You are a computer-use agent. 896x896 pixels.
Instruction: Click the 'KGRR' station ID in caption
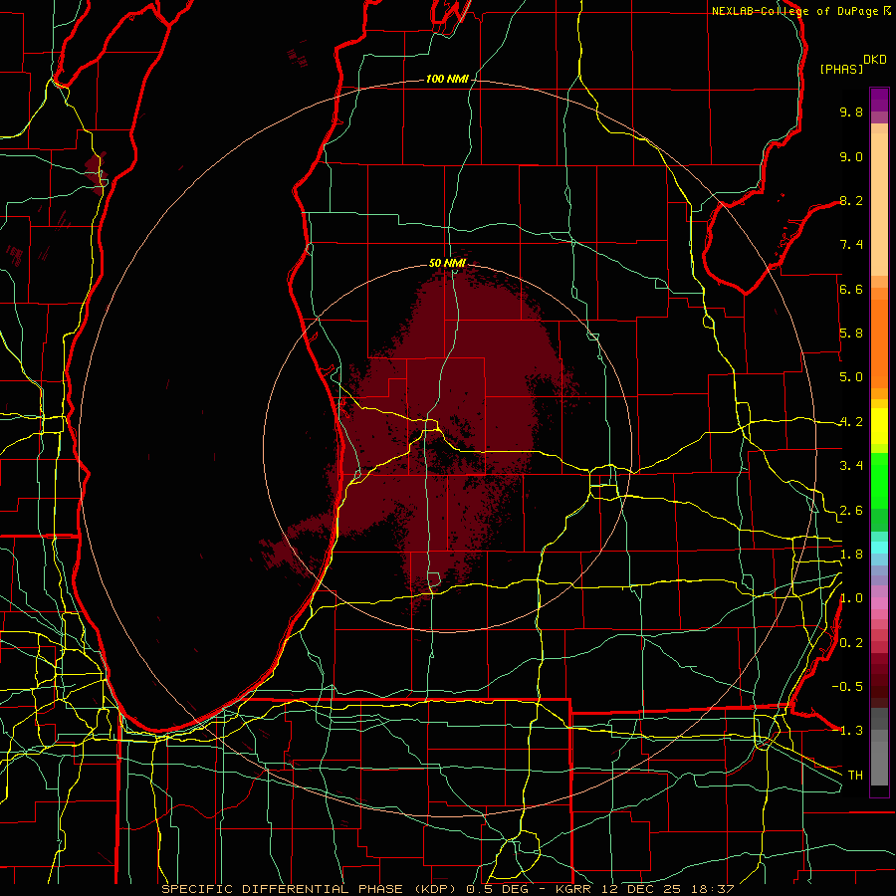pyautogui.click(x=574, y=889)
